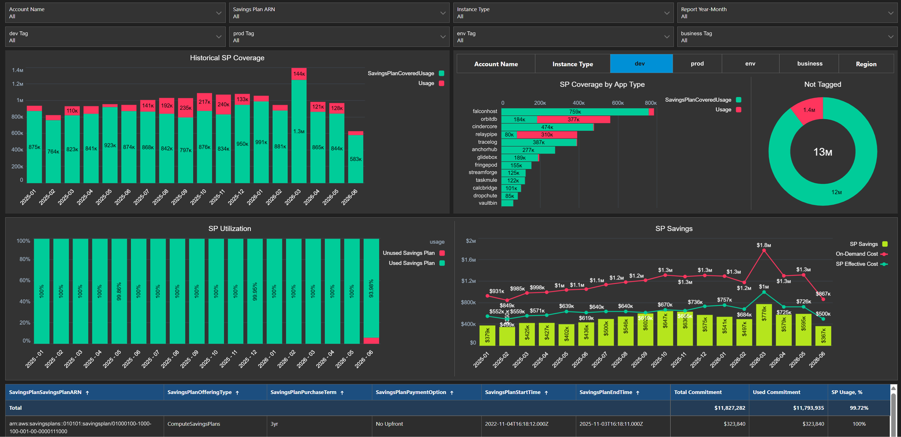Click the Total Commitment column header
The height and width of the screenshot is (437, 901).
709,392
